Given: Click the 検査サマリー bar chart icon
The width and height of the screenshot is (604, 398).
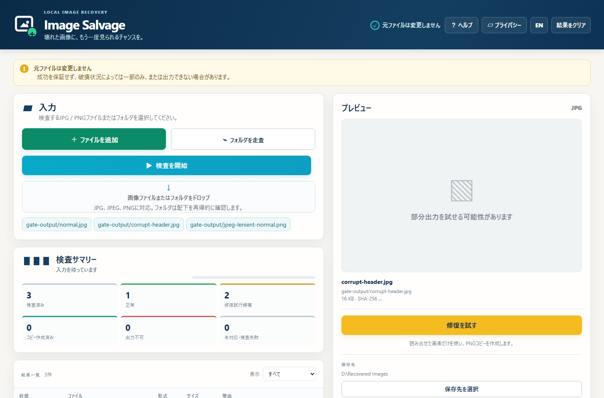Looking at the screenshot, I should click(x=37, y=261).
